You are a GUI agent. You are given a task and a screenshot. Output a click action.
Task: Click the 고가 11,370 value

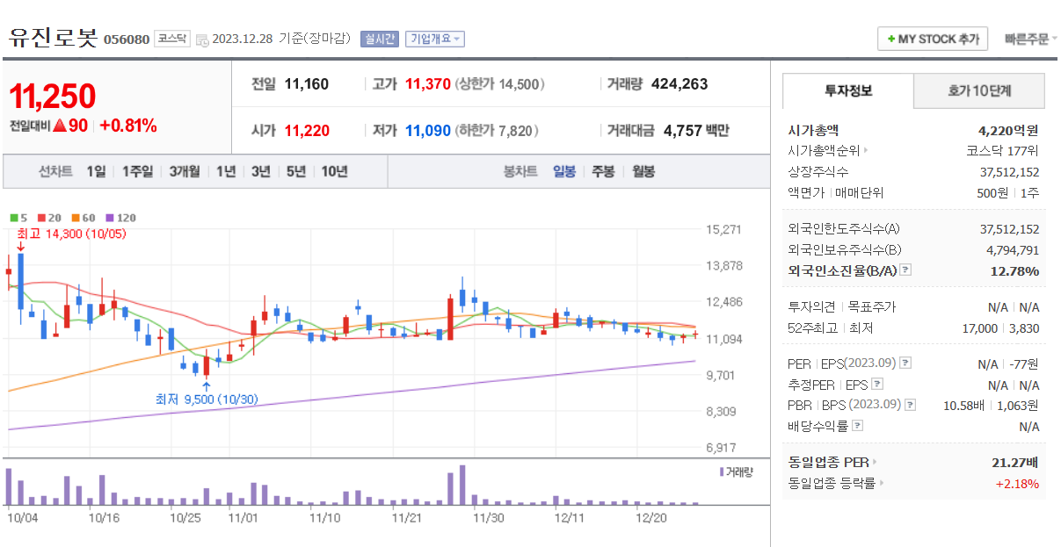tap(428, 84)
